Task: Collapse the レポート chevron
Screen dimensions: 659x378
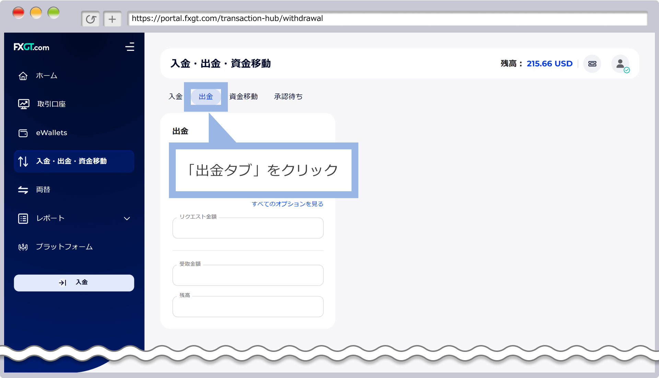Action: 127,218
